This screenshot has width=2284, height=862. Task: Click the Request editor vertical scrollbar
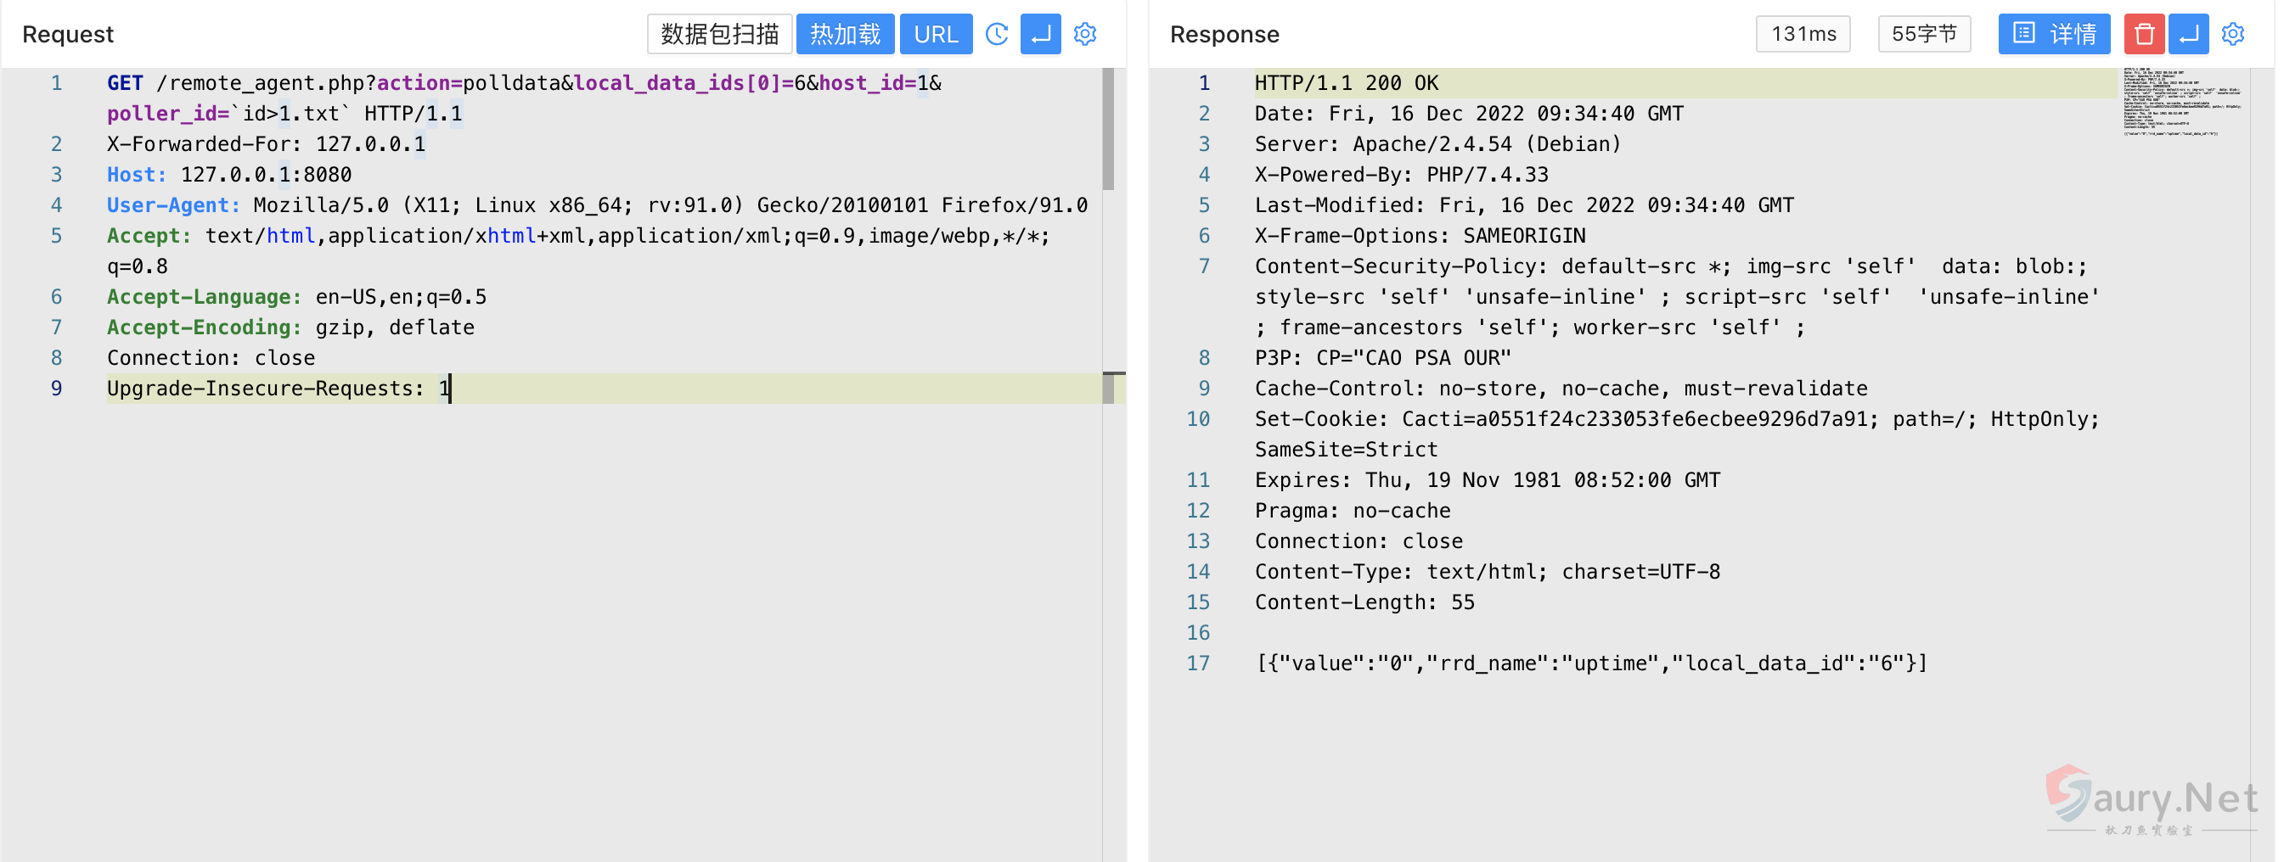pos(1107,129)
